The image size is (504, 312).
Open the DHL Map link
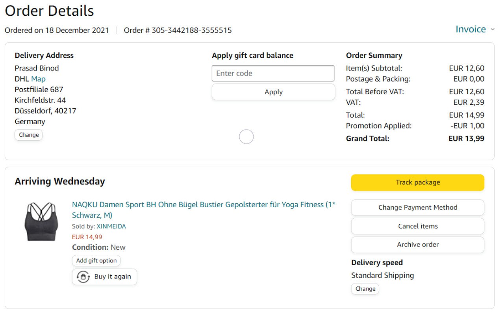[38, 79]
